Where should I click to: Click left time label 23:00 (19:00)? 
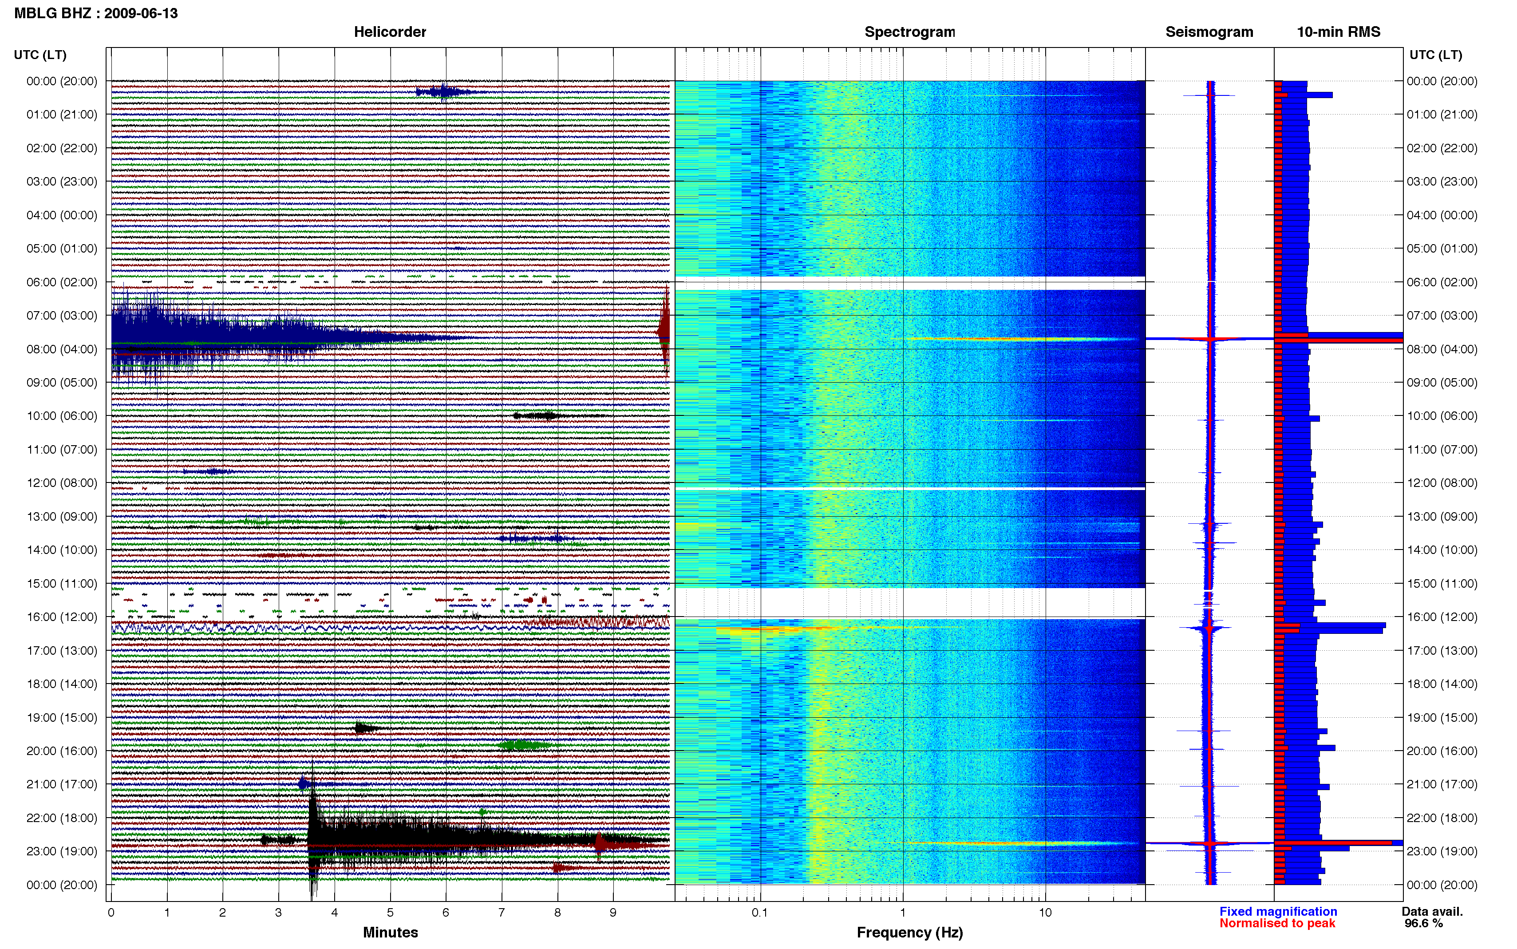(x=62, y=851)
